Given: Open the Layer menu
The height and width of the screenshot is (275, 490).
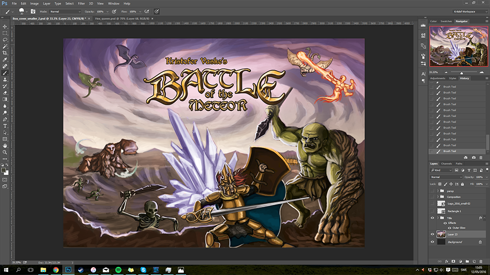Looking at the screenshot, I should (x=46, y=4).
